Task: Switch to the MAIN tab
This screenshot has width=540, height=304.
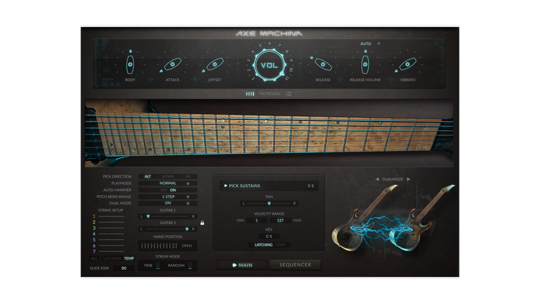Action: [x=242, y=265]
